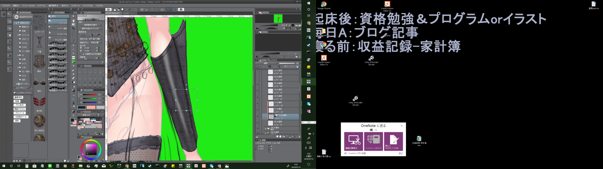
Task: Select the Operation object tool
Action: point(73,24)
